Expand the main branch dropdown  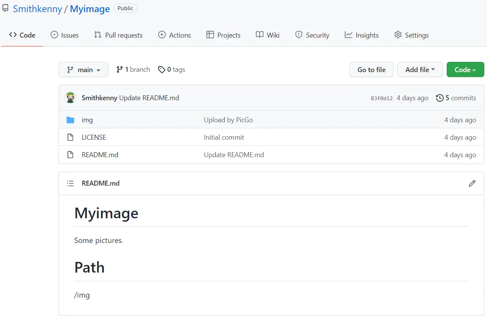tap(83, 69)
